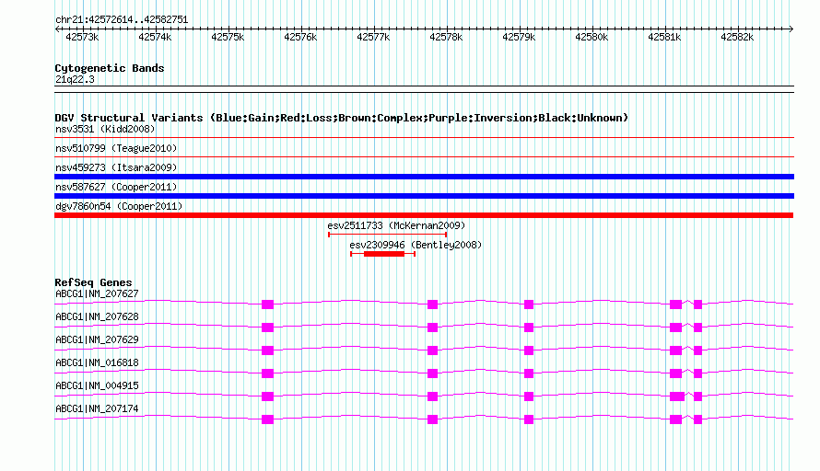This screenshot has width=820, height=471.
Task: Click the right arrow end of the ruler
Action: point(791,29)
